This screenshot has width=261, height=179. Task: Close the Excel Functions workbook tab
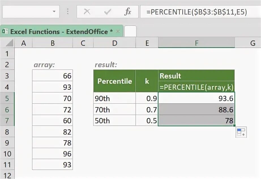click(x=118, y=31)
